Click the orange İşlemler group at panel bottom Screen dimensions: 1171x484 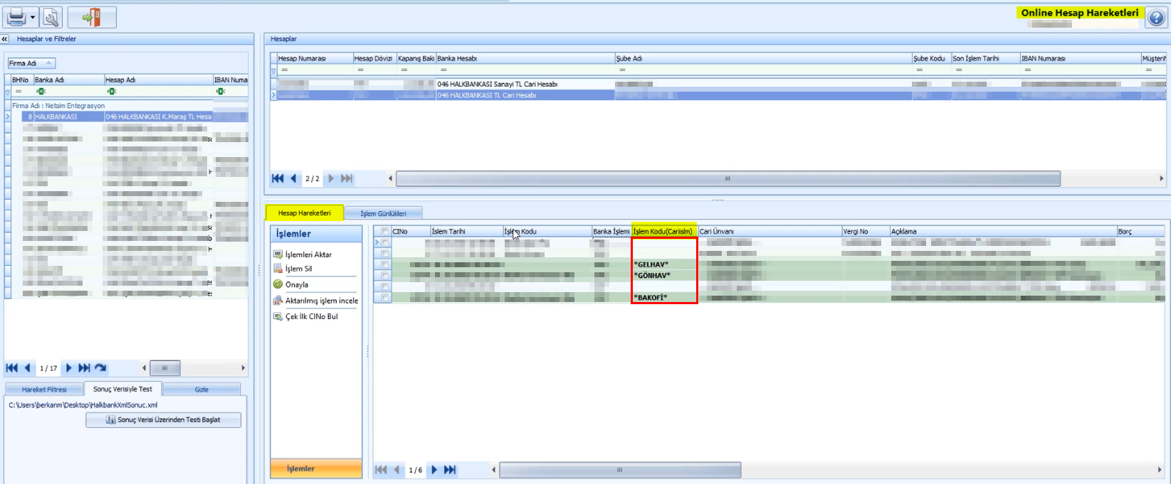point(316,469)
